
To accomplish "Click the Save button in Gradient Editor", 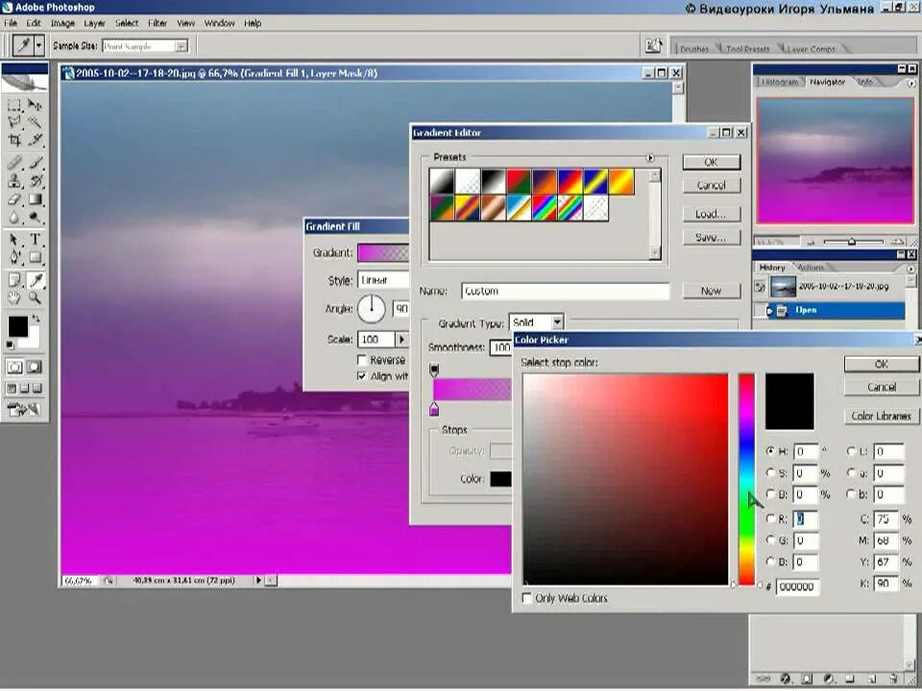I will [711, 237].
